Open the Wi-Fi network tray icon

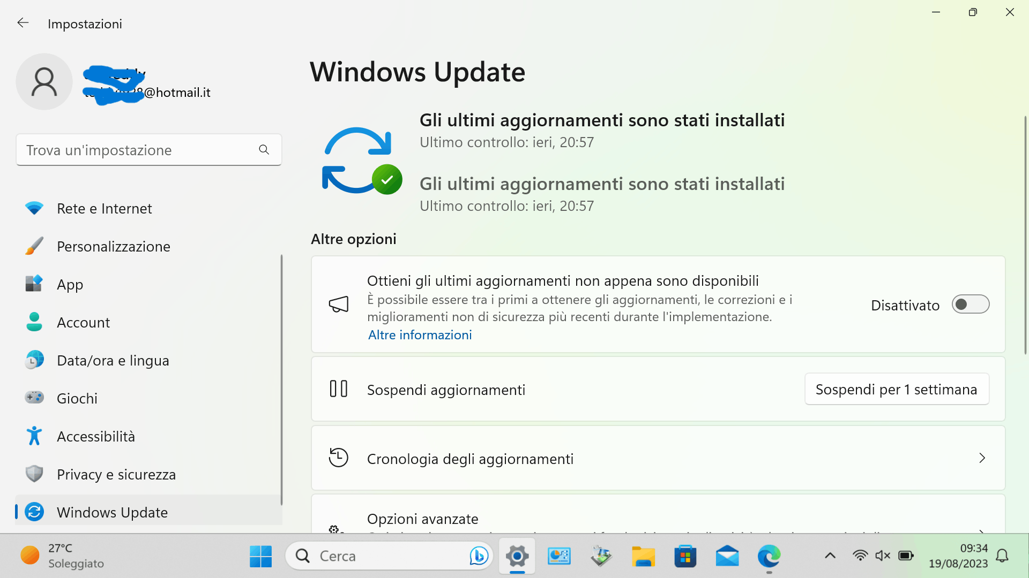pyautogui.click(x=860, y=556)
